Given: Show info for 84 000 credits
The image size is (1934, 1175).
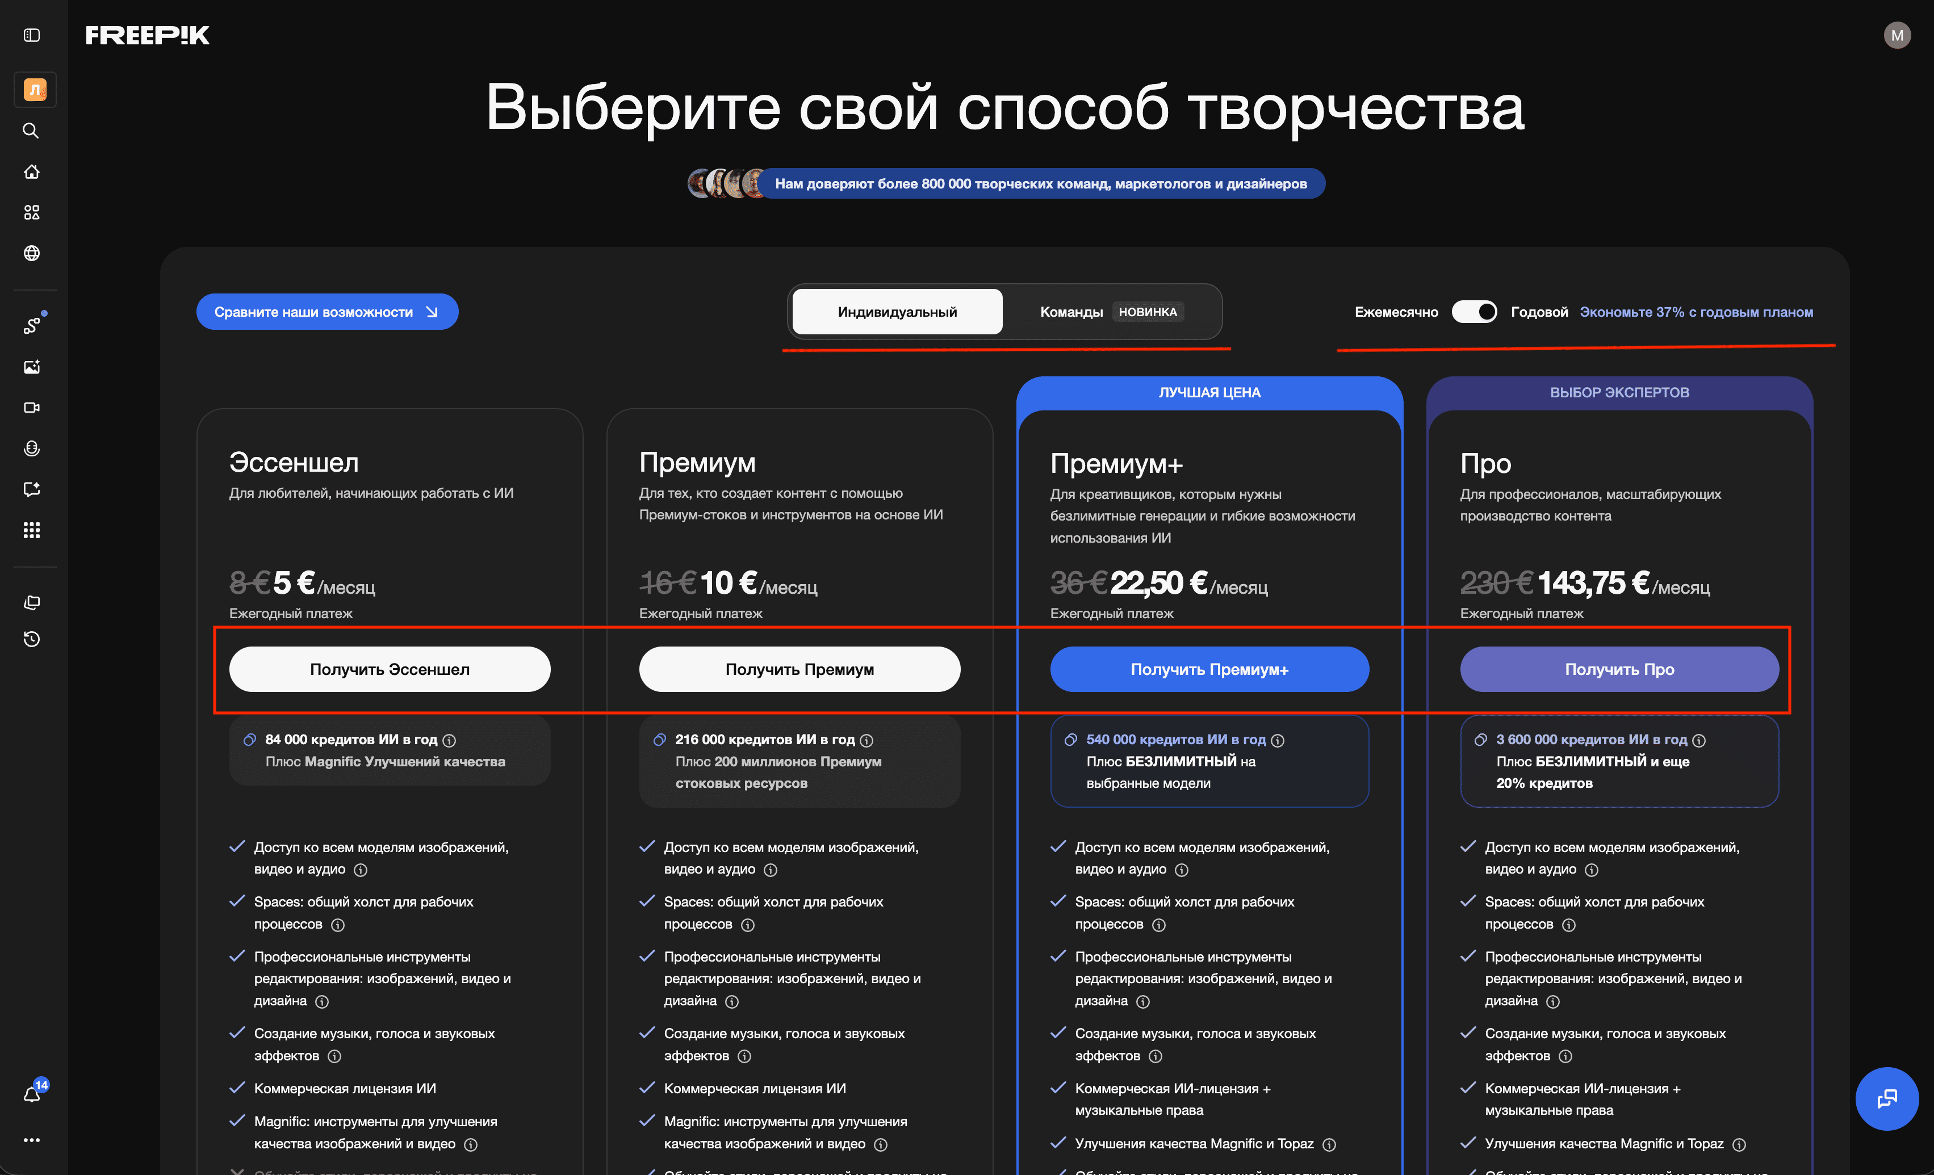Looking at the screenshot, I should point(449,740).
